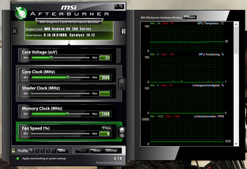
Task: Click the Kombustor K button
Action: (x=15, y=31)
